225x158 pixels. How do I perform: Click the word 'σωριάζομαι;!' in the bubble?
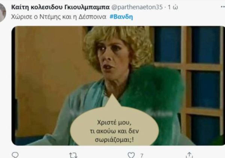pos(114,140)
